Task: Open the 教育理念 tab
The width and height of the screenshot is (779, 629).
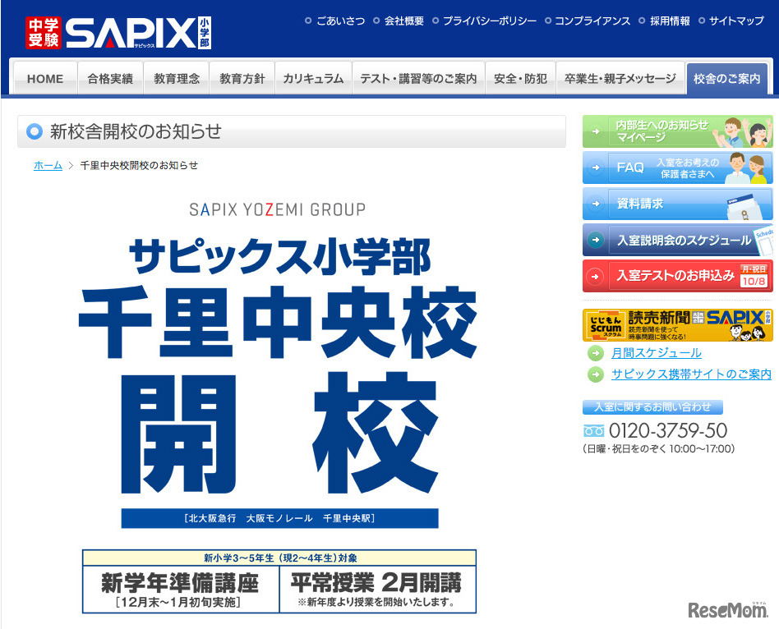Action: point(177,78)
